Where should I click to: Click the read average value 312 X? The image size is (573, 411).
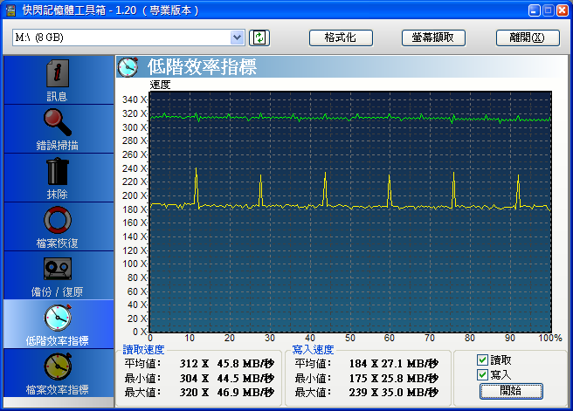click(x=194, y=364)
